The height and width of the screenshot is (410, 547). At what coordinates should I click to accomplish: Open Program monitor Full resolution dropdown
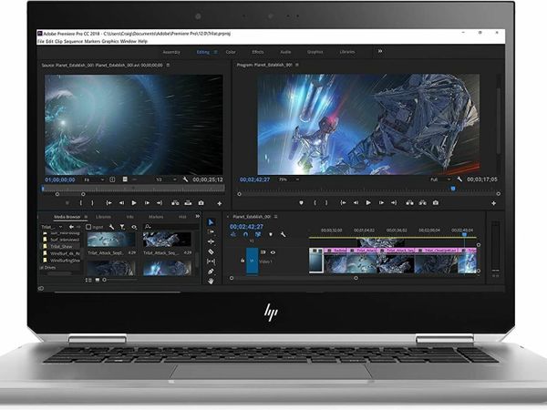[x=438, y=179]
